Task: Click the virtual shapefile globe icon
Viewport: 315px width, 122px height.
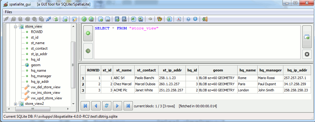Action: 91,19
